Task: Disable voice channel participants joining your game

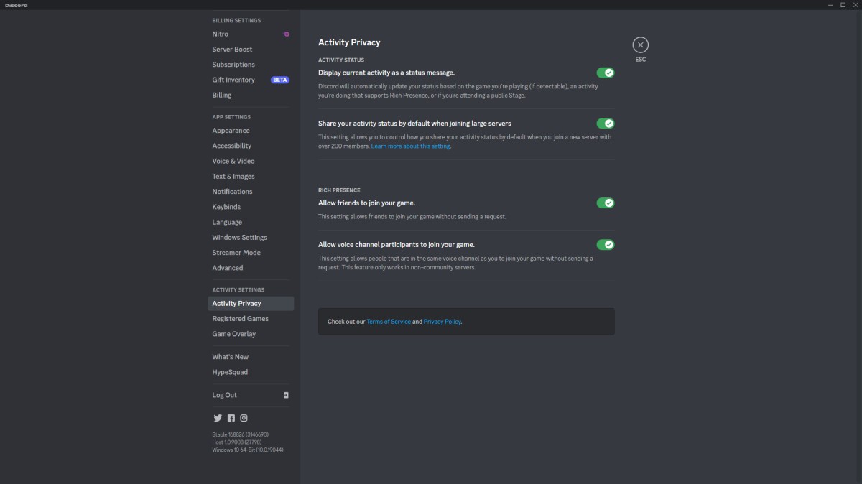Action: pyautogui.click(x=606, y=244)
